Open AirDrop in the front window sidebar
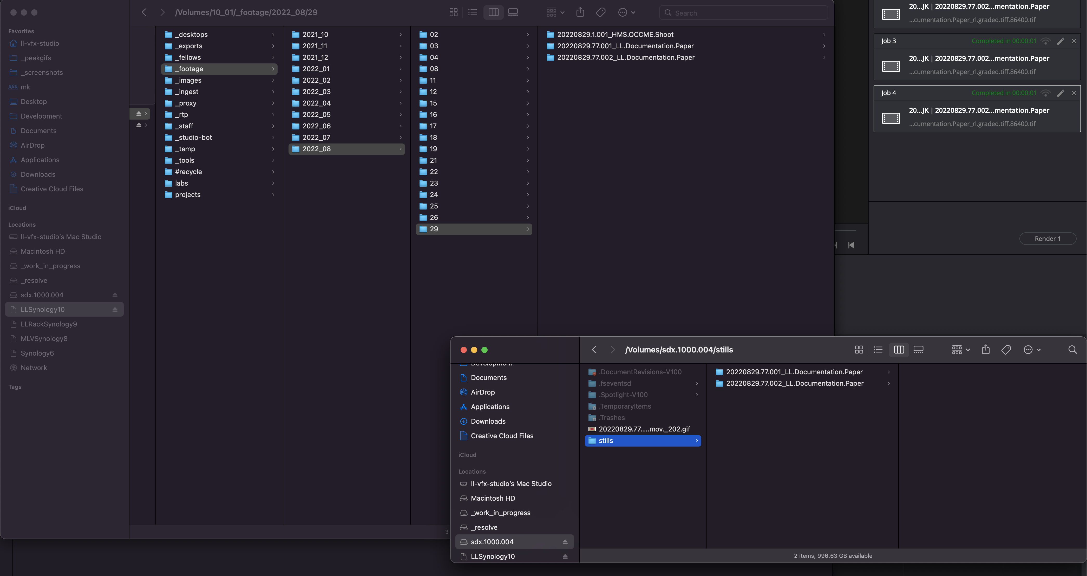The image size is (1087, 576). pos(483,392)
